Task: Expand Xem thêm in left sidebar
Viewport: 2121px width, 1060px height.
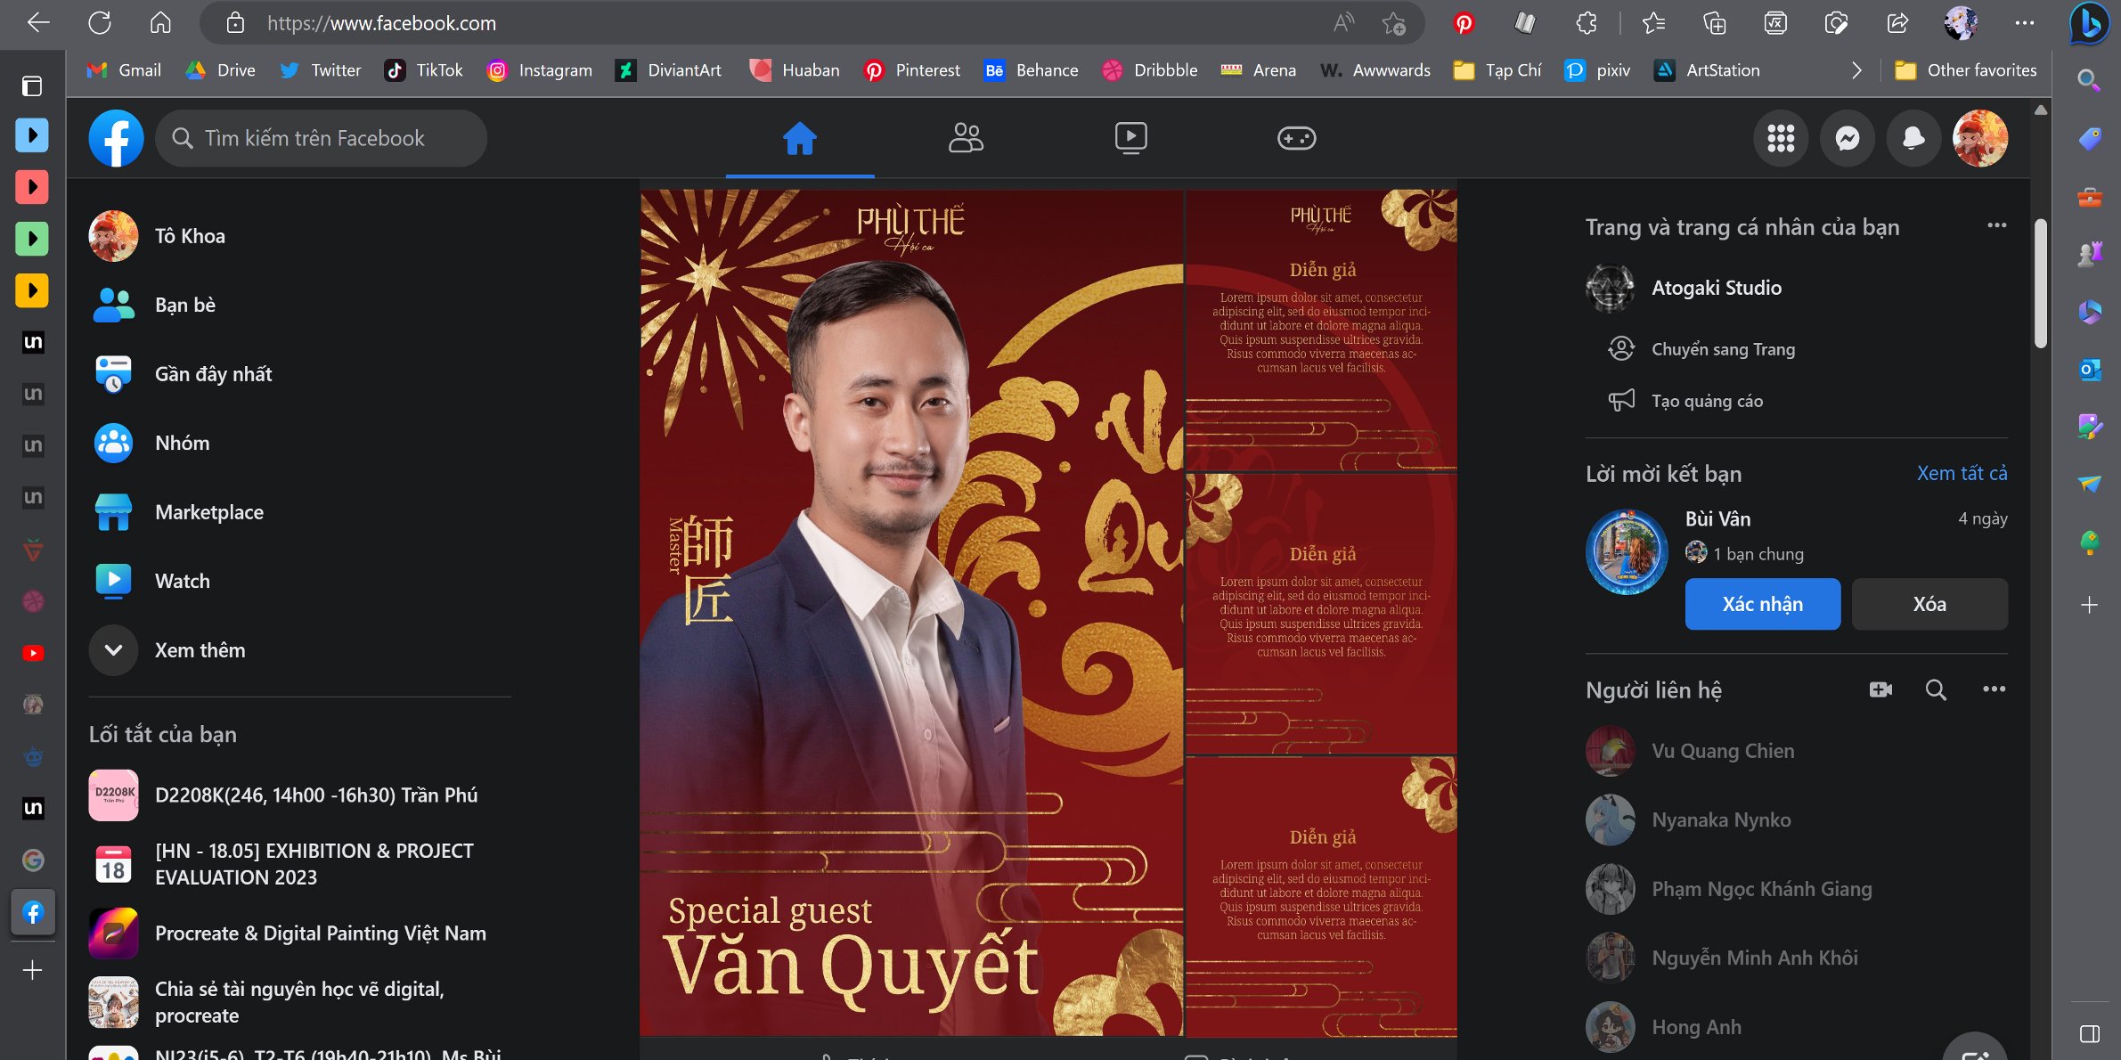Action: click(x=299, y=650)
